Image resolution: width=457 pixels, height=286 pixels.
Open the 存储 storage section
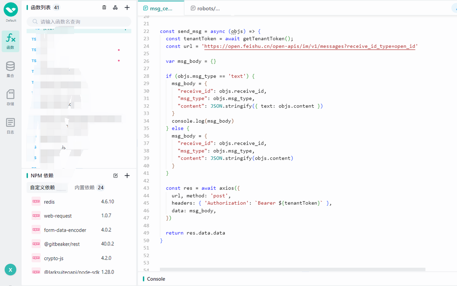tap(10, 97)
